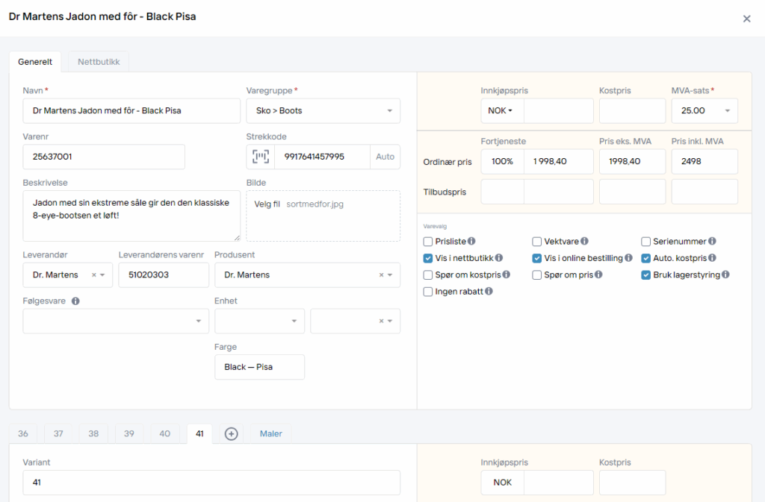The image size is (765, 502).
Task: Click the Auto barcode button
Action: [x=385, y=157]
